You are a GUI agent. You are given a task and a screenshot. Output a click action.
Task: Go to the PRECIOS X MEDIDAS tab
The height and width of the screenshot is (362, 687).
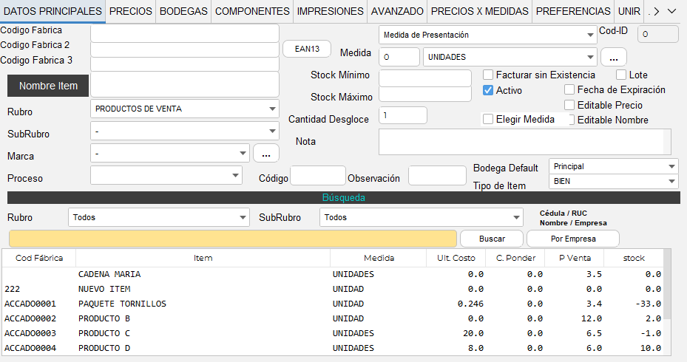pos(479,11)
